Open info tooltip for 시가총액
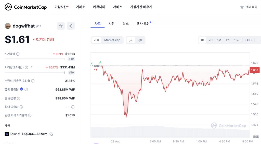 pos(18,54)
